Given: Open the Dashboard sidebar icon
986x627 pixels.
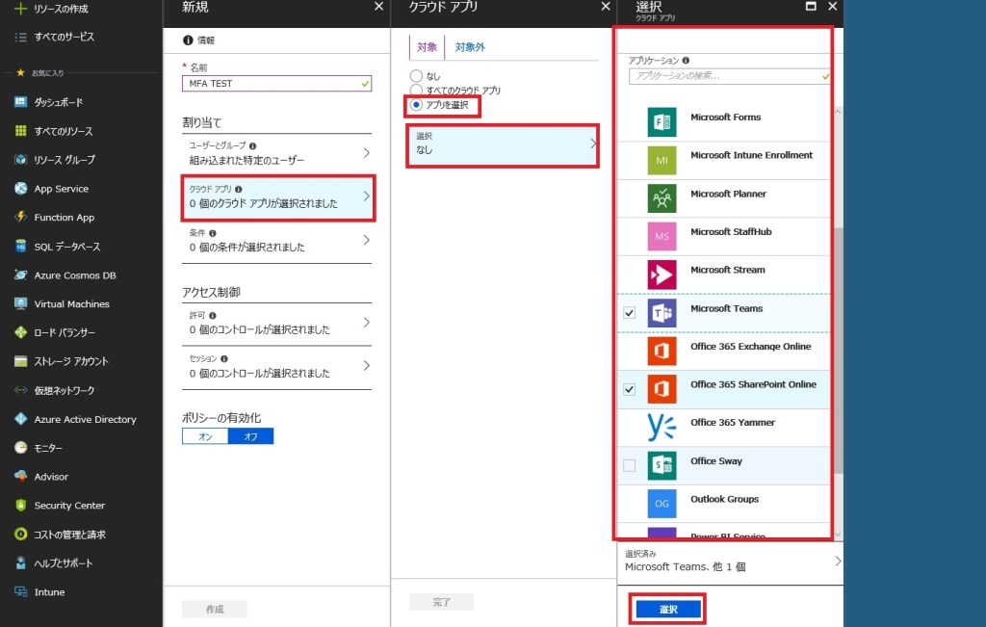Looking at the screenshot, I should pyautogui.click(x=21, y=102).
